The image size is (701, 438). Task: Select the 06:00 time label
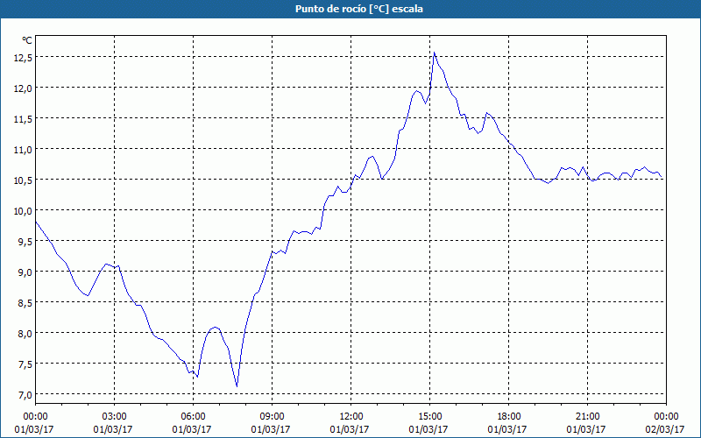(x=193, y=417)
